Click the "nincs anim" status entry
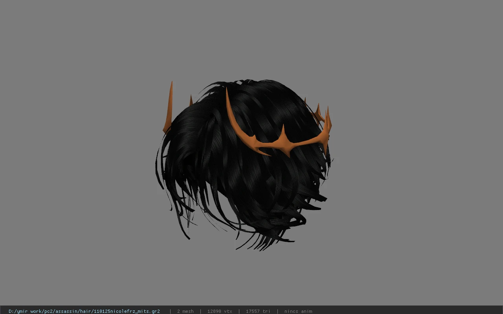This screenshot has height=314, width=503. (x=298, y=311)
